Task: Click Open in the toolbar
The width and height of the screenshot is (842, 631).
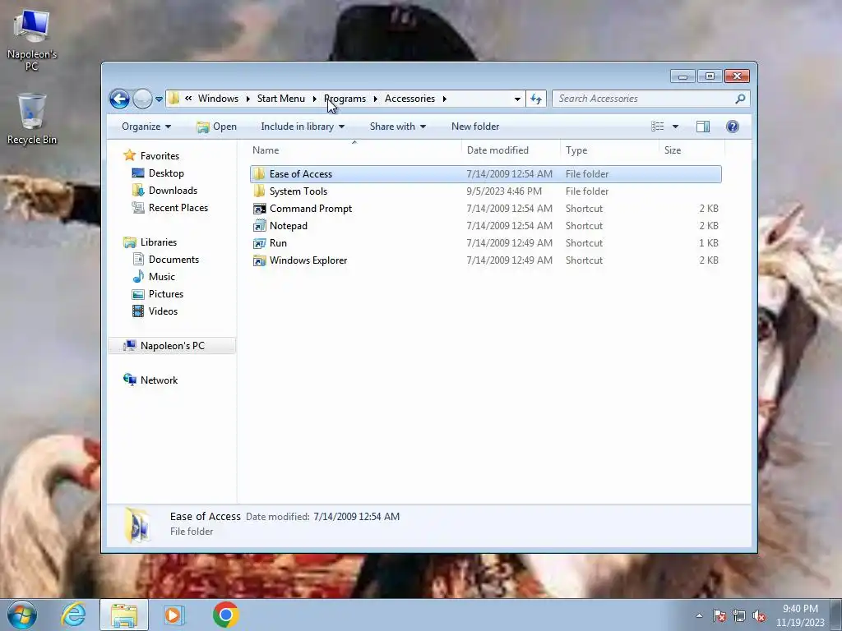Action: pos(216,127)
